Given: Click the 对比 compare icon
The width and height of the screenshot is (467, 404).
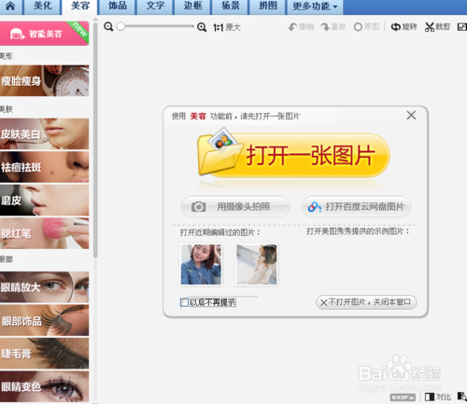Looking at the screenshot, I should 438,397.
